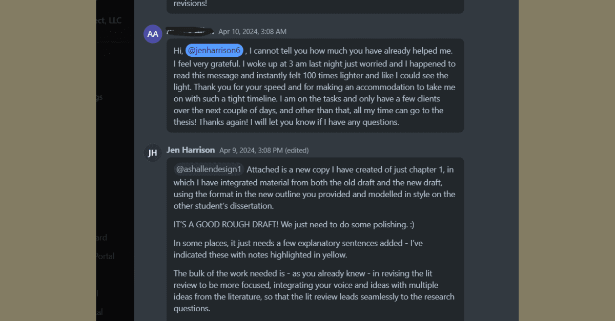Image resolution: width=615 pixels, height=321 pixels.
Task: Click the paragraph about revising the lit review
Action: (x=314, y=291)
